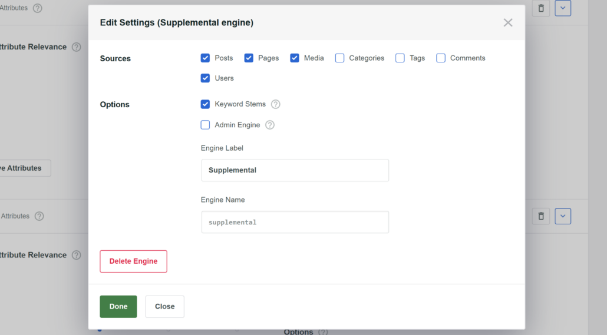Click the Close button in footer
Viewport: 607px width, 335px height.
click(x=165, y=306)
